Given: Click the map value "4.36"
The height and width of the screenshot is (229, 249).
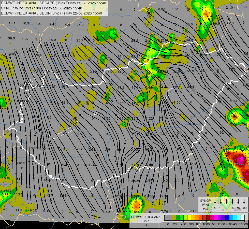Looking at the screenshot, I should point(107,118).
